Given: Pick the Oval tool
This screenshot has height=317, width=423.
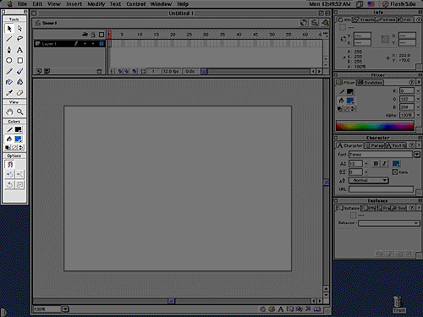Looking at the screenshot, I should pos(9,61).
